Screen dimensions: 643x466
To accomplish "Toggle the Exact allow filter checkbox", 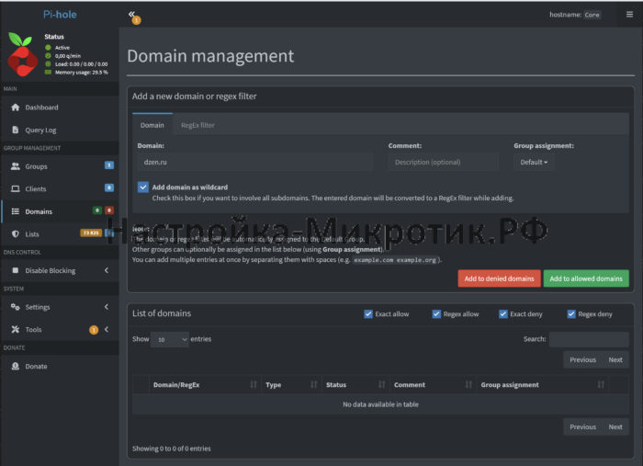I will (368, 314).
